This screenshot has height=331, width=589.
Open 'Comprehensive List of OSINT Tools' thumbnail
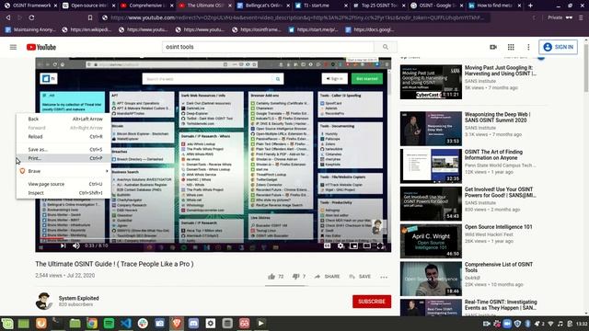tap(431, 279)
